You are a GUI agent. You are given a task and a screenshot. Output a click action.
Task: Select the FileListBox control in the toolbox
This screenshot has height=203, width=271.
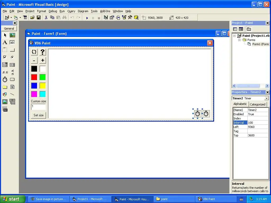(12, 87)
